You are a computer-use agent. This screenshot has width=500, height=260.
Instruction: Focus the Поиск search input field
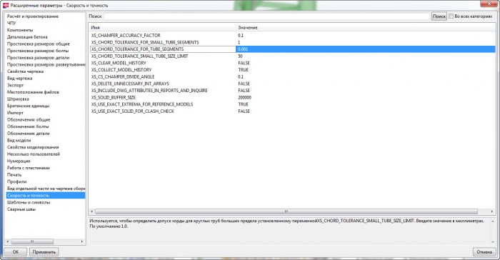(267, 16)
